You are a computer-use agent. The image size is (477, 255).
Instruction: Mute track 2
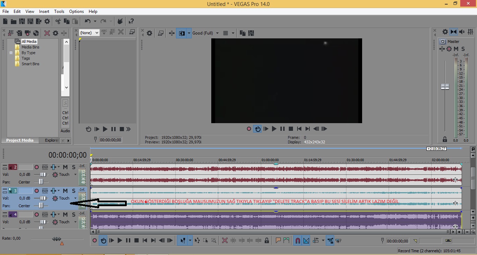tap(65, 167)
